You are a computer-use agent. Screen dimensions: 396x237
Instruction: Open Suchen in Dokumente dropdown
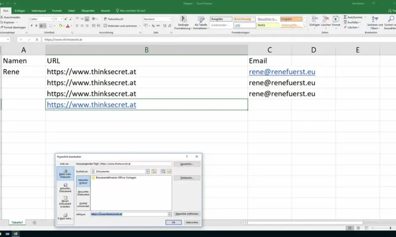(147, 171)
